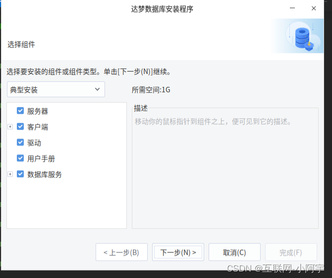
Task: Cancel installation with 取消(C)
Action: coord(234,252)
